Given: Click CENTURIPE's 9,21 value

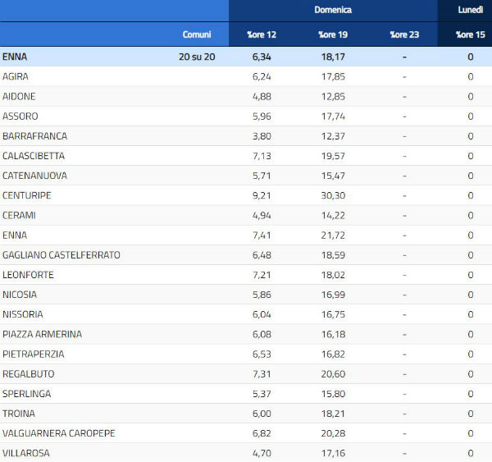Looking at the screenshot, I should pos(262,195).
